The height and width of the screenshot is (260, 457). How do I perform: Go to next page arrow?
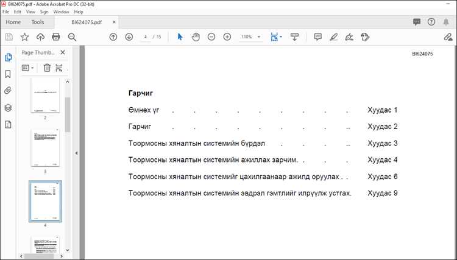point(129,37)
